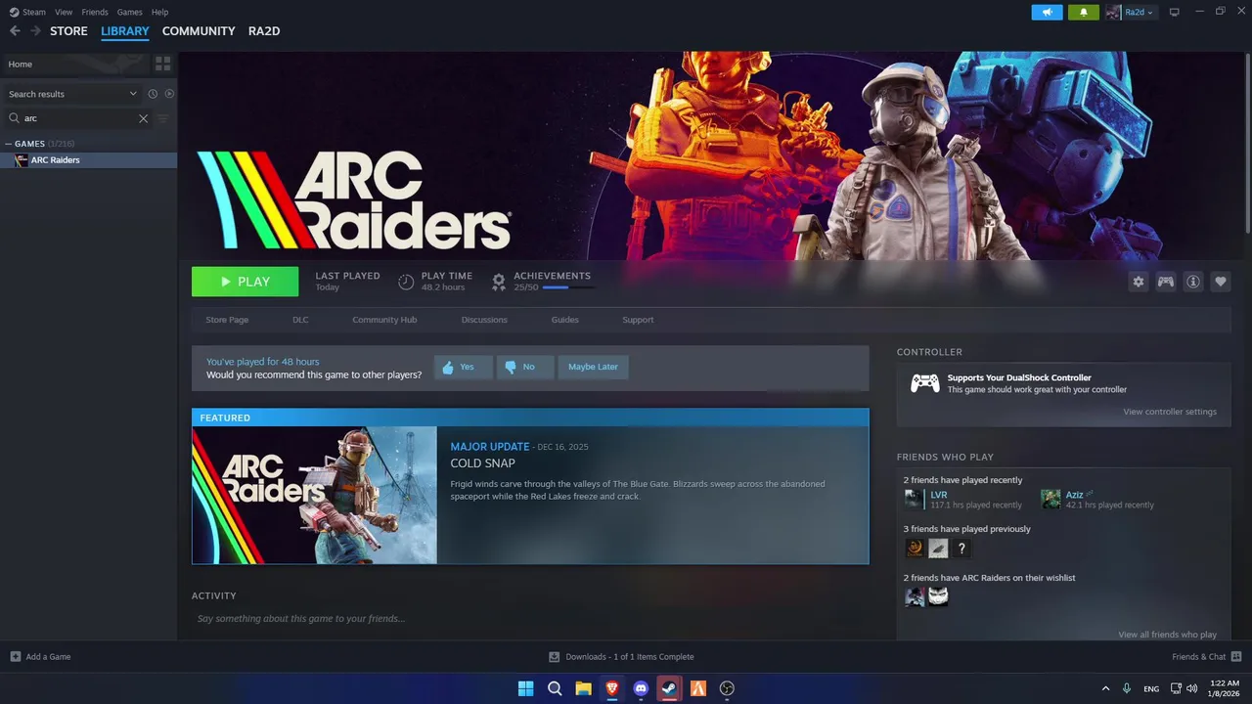Viewport: 1252px width, 704px height.
Task: Click the thumbs down No button
Action: click(525, 367)
